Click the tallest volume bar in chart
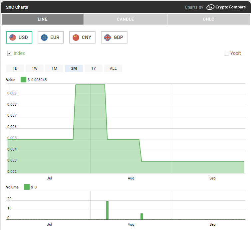The image size is (251, 230). coord(108,210)
